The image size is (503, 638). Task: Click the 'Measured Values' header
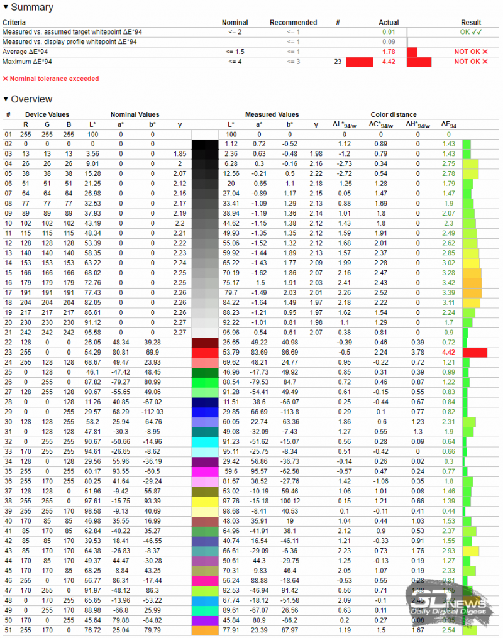(272, 115)
